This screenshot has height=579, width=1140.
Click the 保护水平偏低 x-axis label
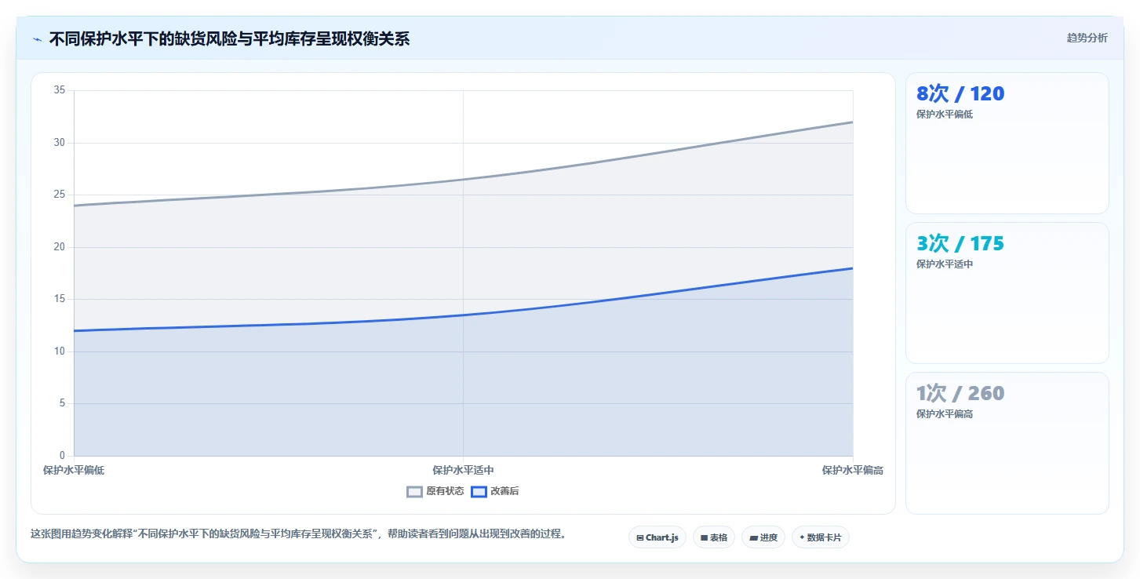tap(74, 471)
